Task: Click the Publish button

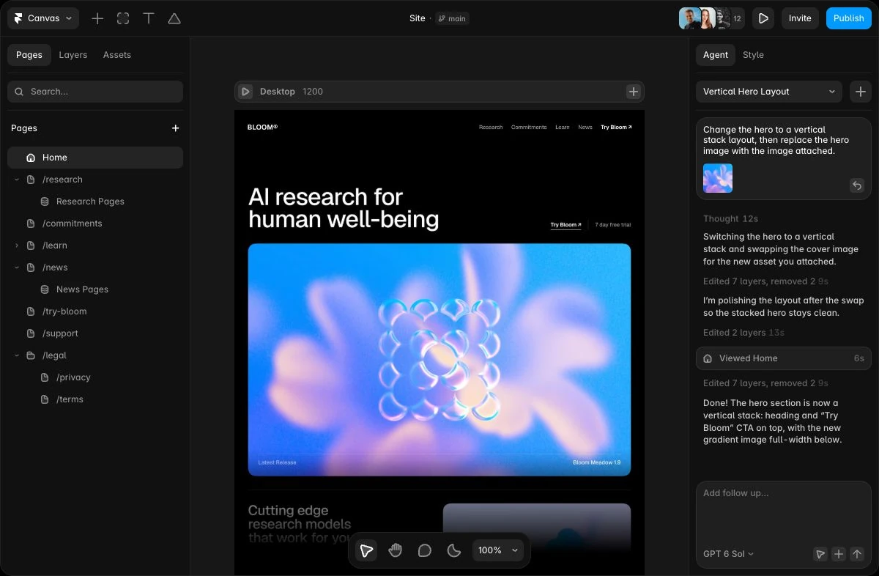Action: click(849, 18)
